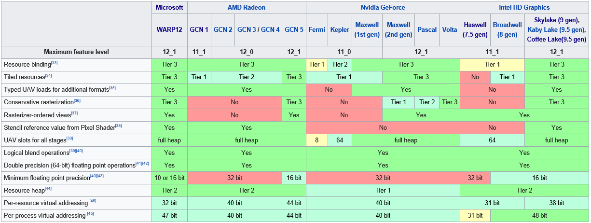
Task: Click Haswell 32 bit precision cell
Action: 475,178
